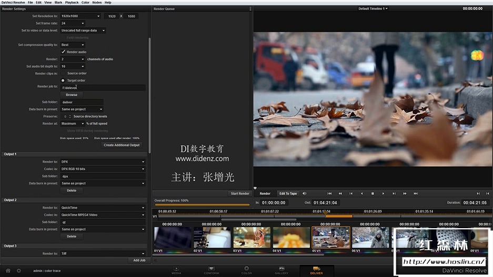Switch to the Edit To Tape tab
The height and width of the screenshot is (277, 493).
(x=288, y=193)
